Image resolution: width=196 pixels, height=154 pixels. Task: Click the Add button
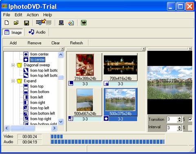pyautogui.click(x=13, y=43)
